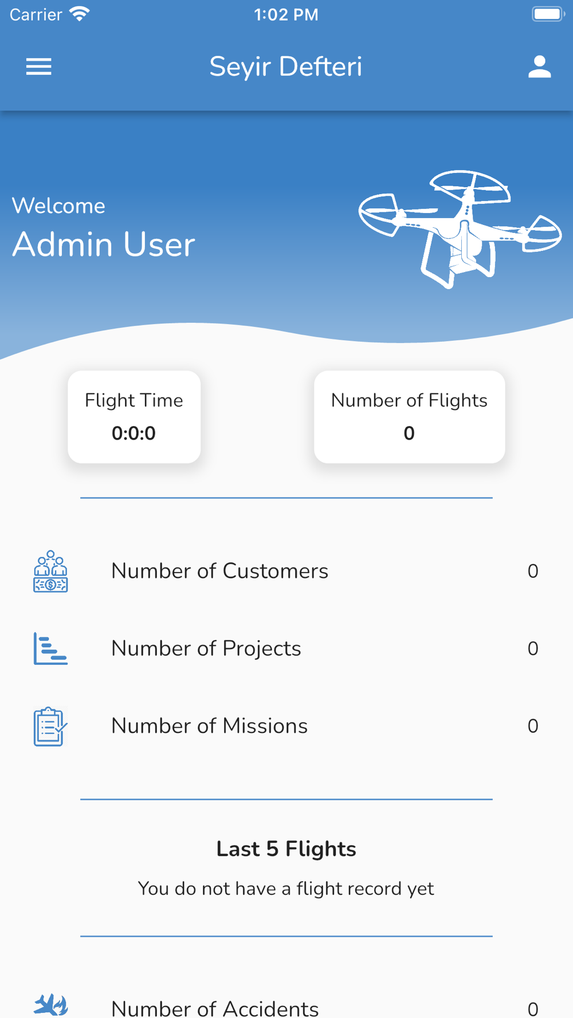Open the hamburger menu
573x1018 pixels.
[39, 67]
